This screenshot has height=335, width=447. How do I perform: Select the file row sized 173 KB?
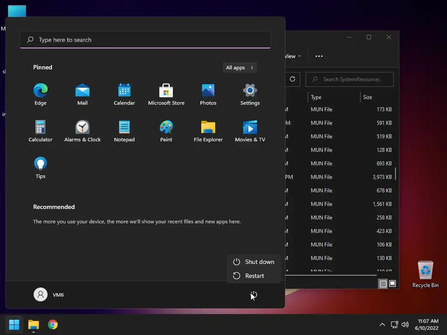[340, 109]
